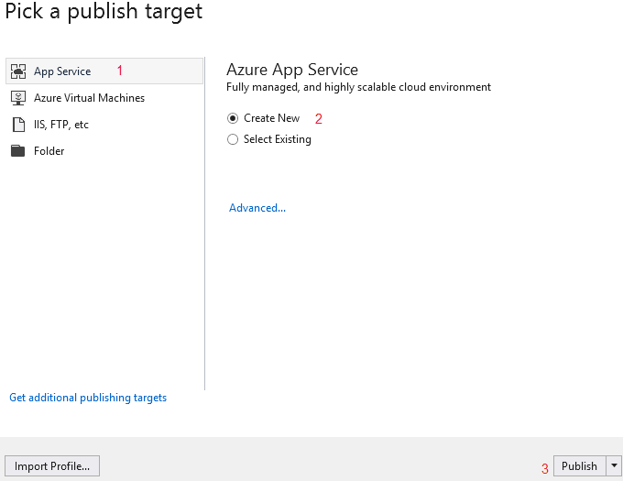This screenshot has height=481, width=623.
Task: Click the Azure Virtual Machines monitor icon
Action: 18,98
